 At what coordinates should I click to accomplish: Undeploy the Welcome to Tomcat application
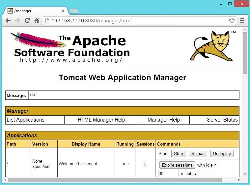pos(222,153)
